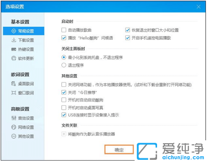This screenshot has height=162, width=207.
Task: Disable 开启手机遥控电脑播歌 checkbox
Action: pyautogui.click(x=127, y=38)
